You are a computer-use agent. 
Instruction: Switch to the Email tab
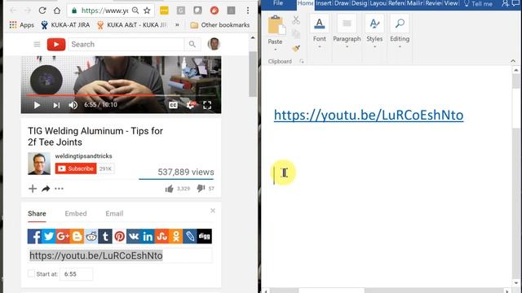click(114, 213)
